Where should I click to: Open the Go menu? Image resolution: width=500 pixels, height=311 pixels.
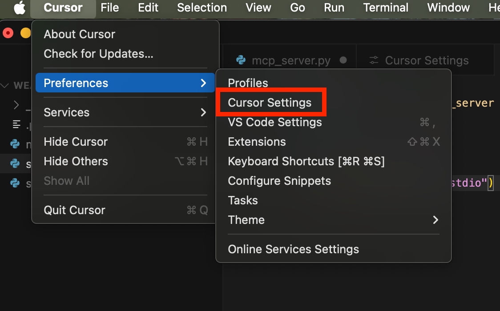tap(298, 8)
